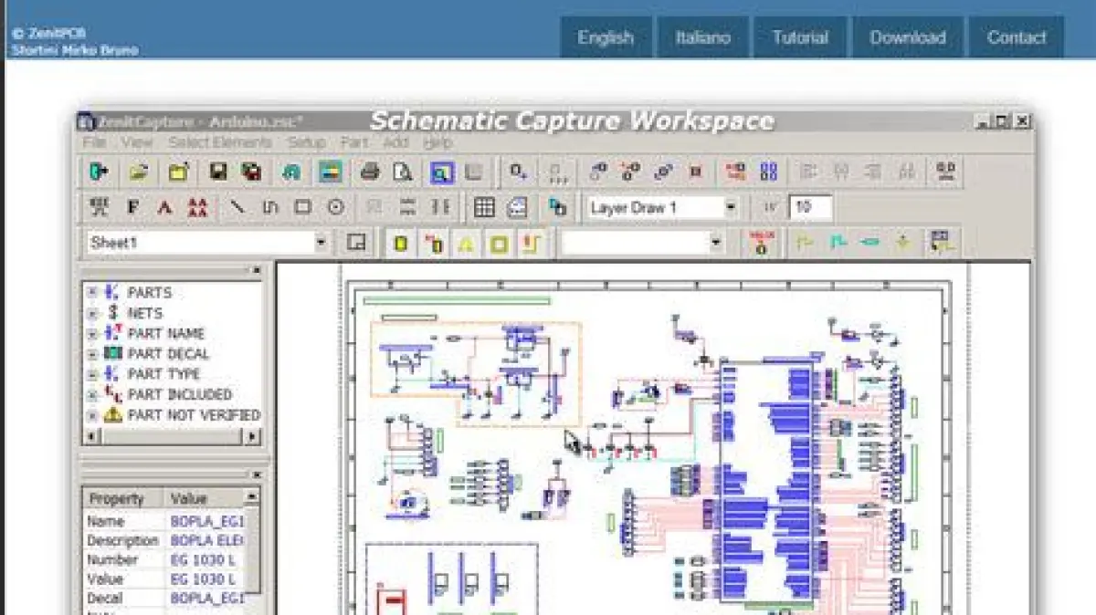Viewport: 1096px width, 615px height.
Task: Select the rectangle drawing tool
Action: tap(302, 208)
